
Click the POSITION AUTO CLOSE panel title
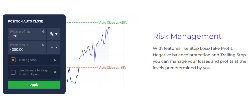coord(25,21)
